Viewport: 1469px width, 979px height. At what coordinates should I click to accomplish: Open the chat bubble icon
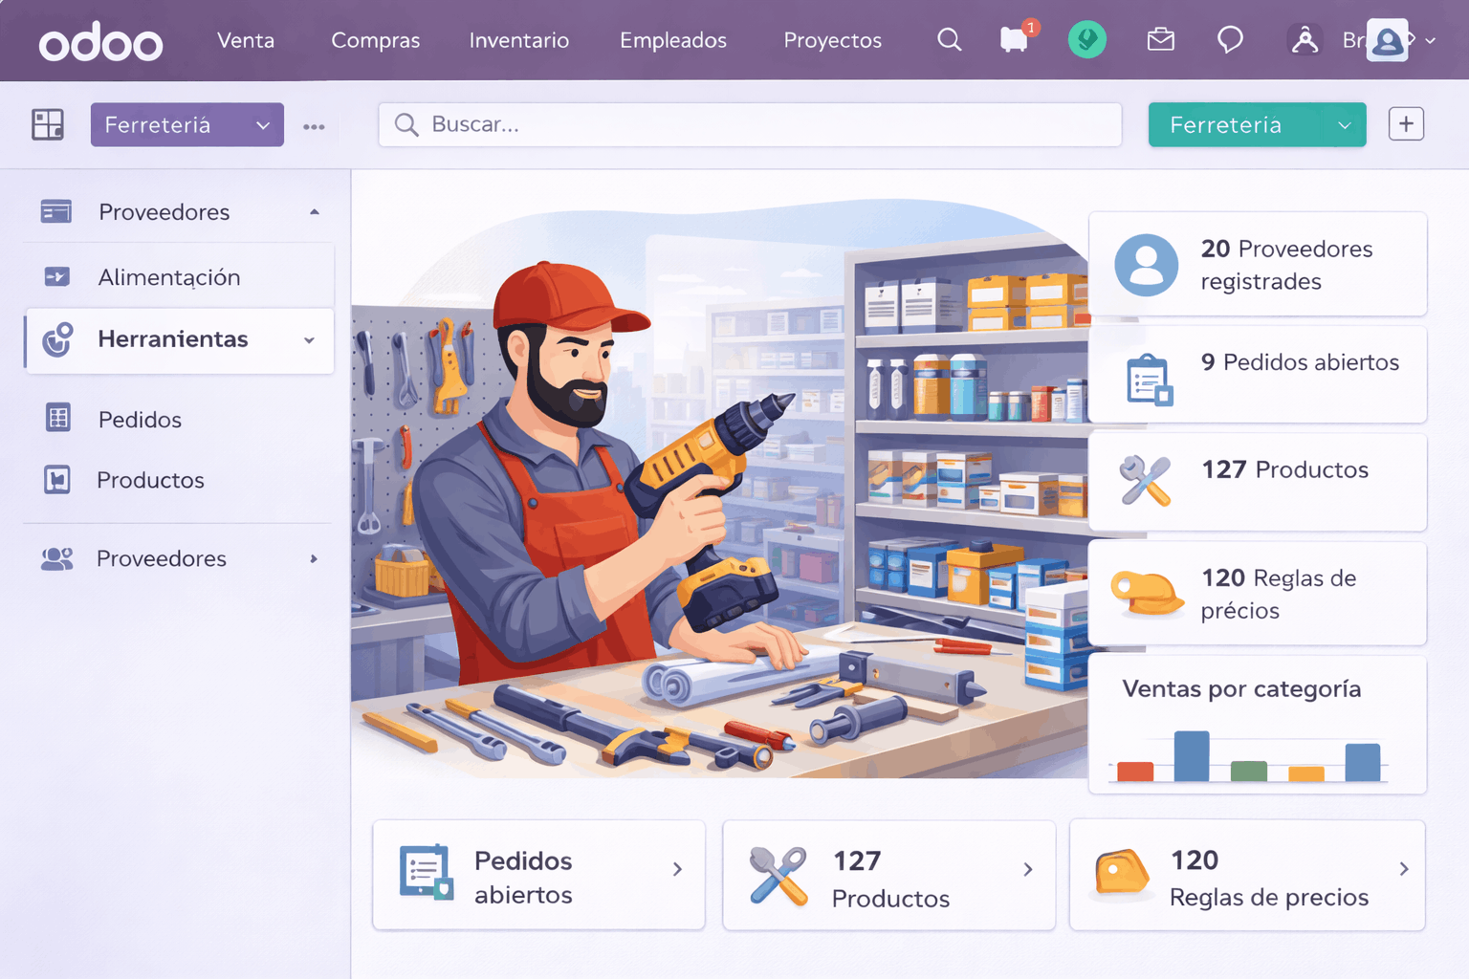1230,40
